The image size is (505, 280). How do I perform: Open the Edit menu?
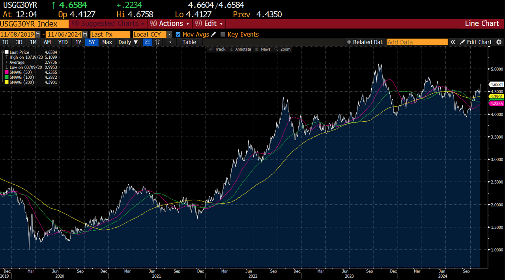coord(209,24)
